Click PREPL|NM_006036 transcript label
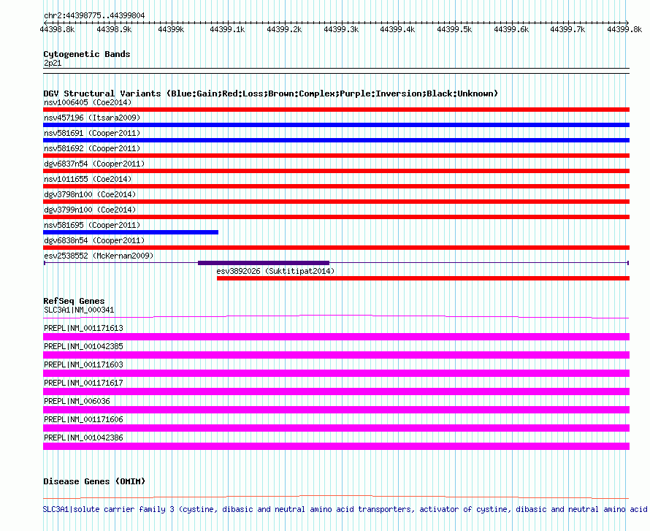Image resolution: width=650 pixels, height=531 pixels. [x=77, y=401]
